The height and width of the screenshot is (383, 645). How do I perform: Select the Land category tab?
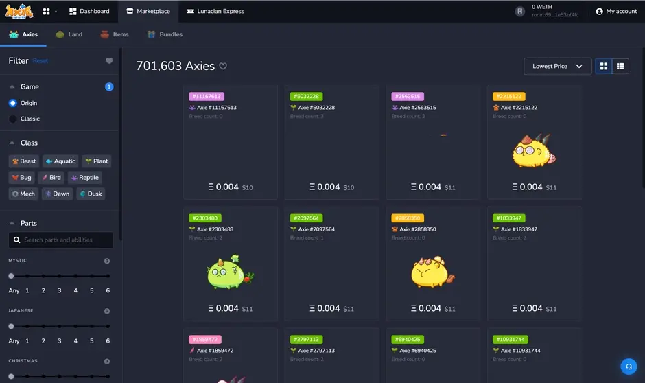tap(69, 34)
